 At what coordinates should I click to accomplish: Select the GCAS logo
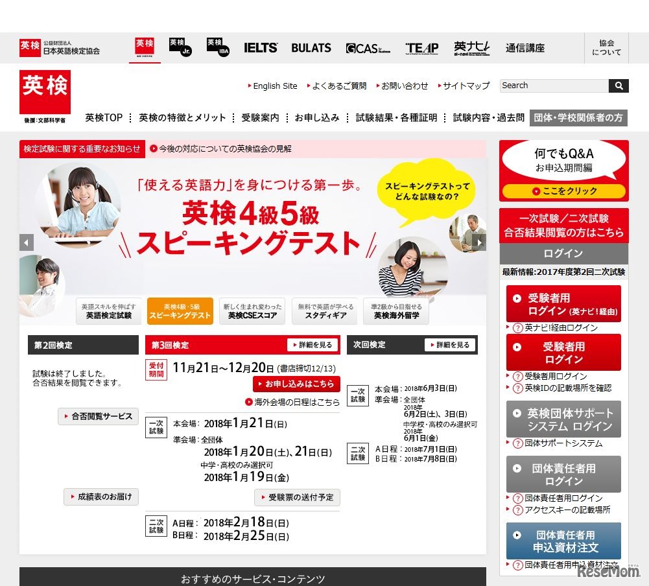point(367,47)
